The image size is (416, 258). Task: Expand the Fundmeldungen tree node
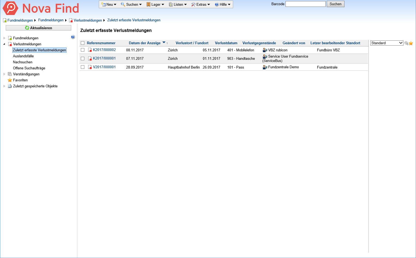(x=4, y=38)
